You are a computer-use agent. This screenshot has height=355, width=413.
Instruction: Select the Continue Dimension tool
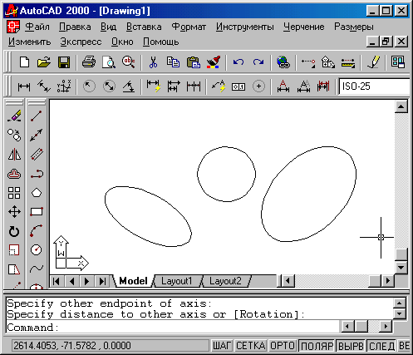coord(194,86)
